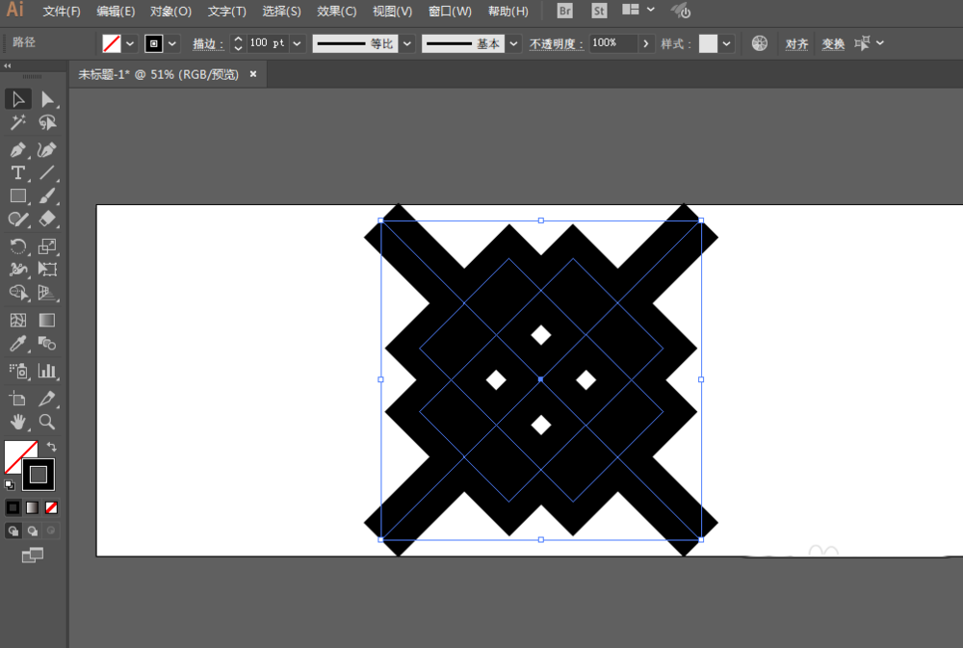Image resolution: width=963 pixels, height=648 pixels.
Task: Select the Shape Builder tool
Action: pyautogui.click(x=17, y=293)
